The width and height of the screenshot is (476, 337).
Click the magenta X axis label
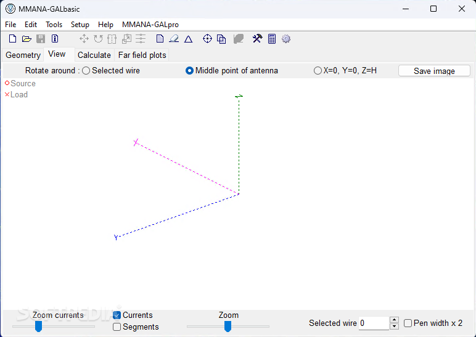click(136, 142)
